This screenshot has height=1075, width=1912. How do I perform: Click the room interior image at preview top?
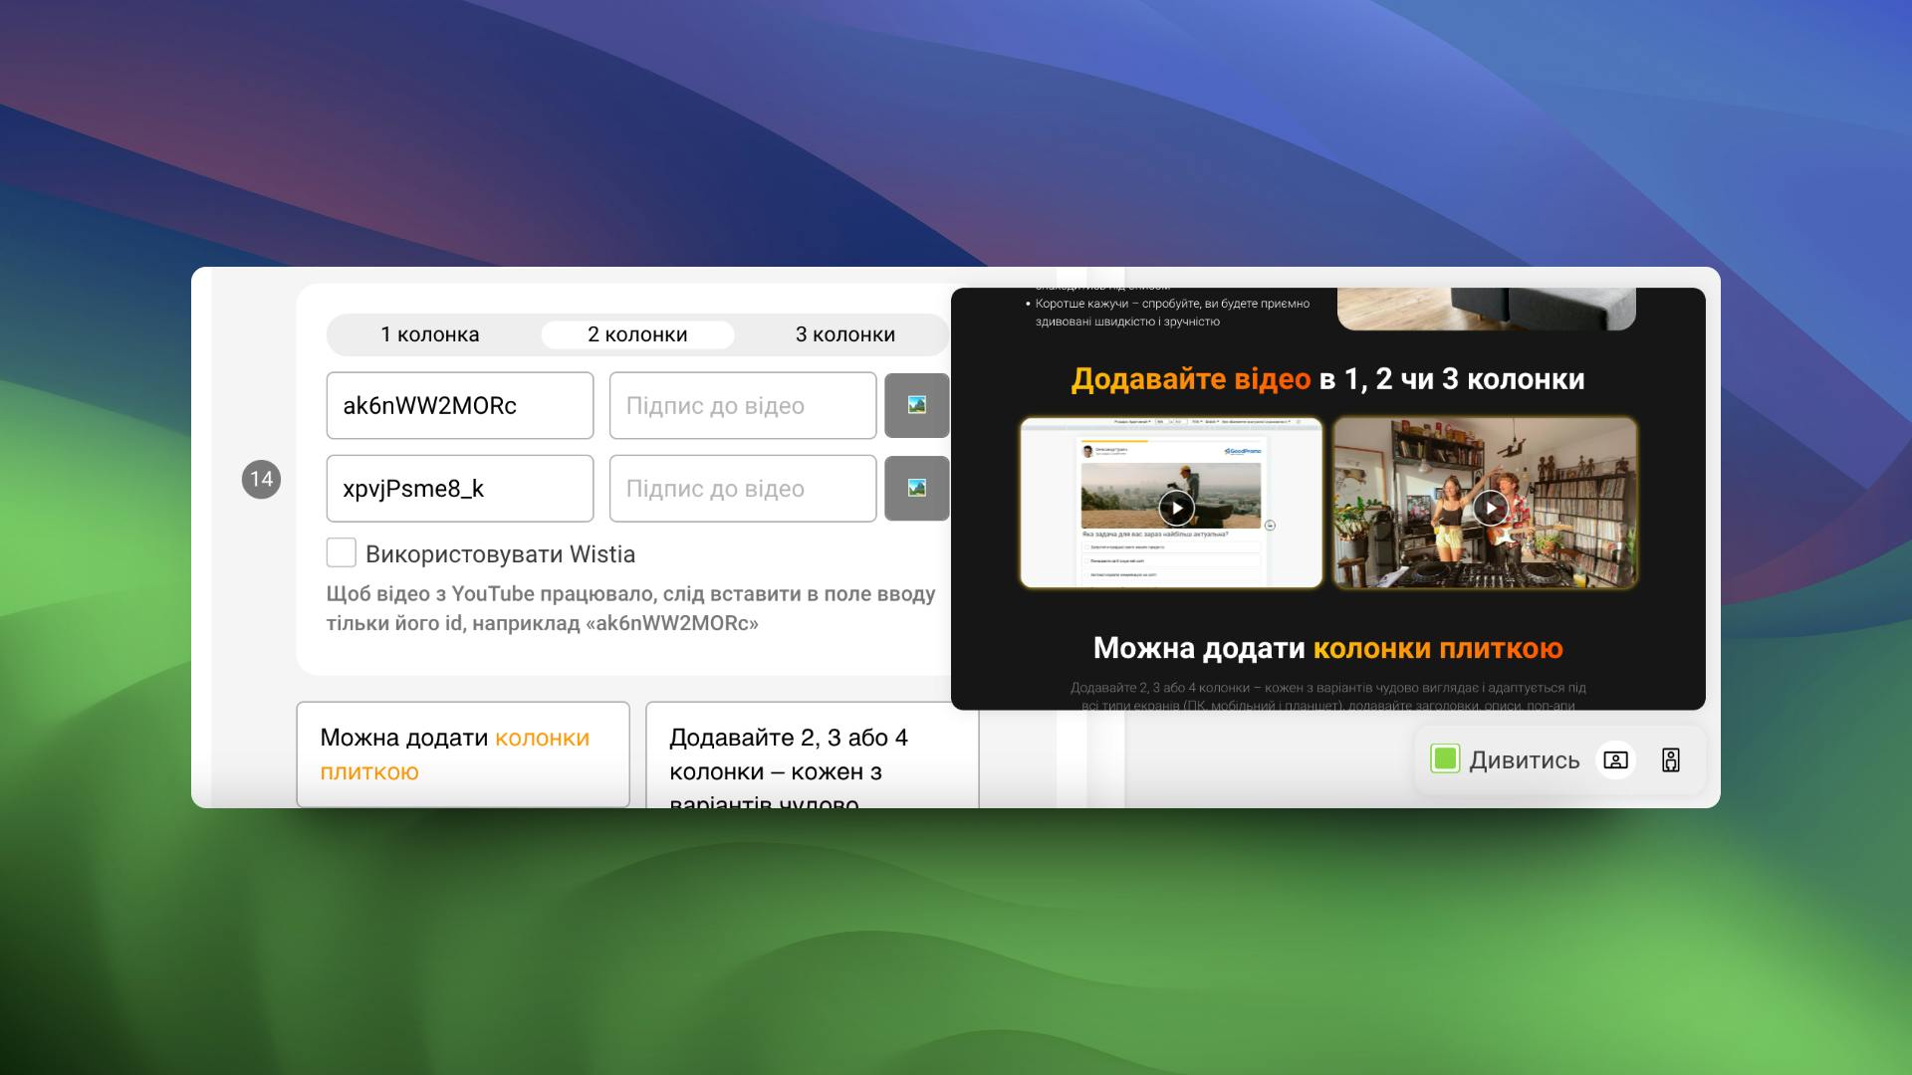(x=1486, y=308)
